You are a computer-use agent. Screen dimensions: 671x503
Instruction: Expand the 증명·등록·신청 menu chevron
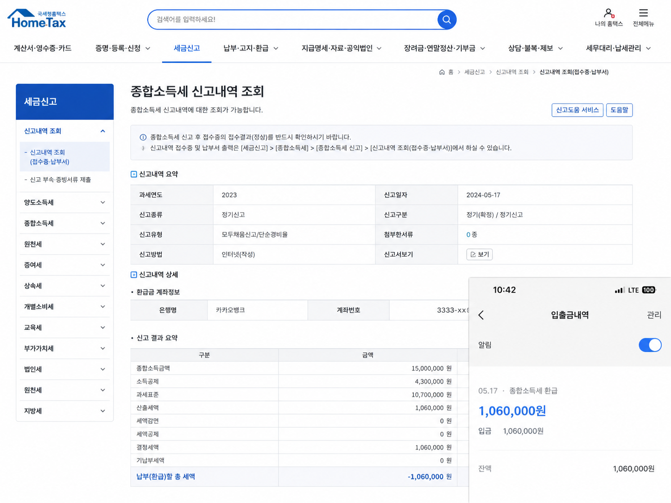[x=148, y=48]
